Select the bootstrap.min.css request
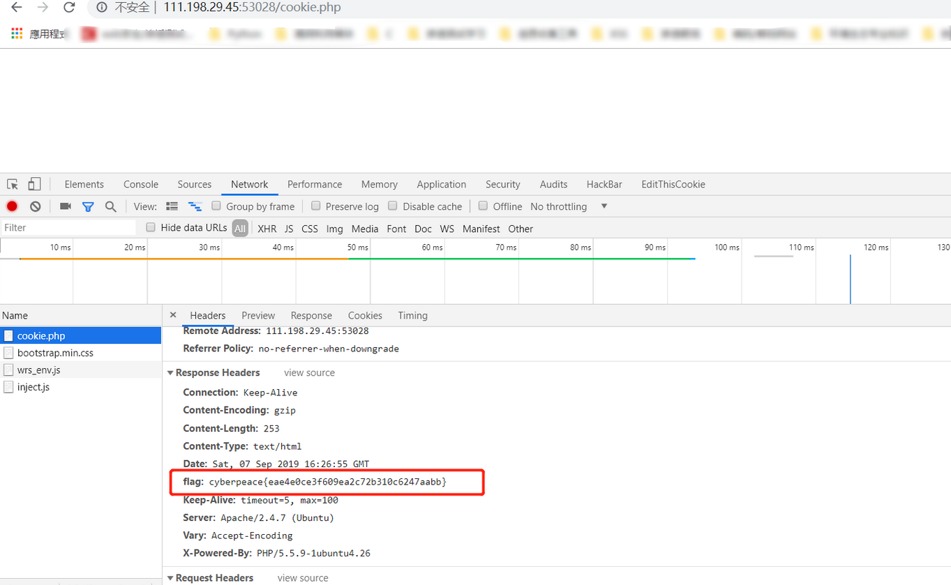951x585 pixels. pos(81,353)
